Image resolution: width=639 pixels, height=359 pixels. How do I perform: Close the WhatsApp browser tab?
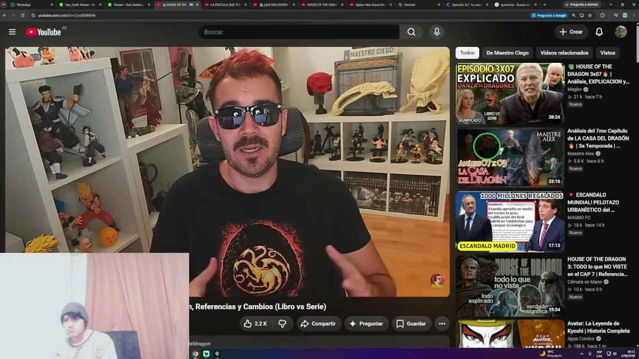click(52, 4)
